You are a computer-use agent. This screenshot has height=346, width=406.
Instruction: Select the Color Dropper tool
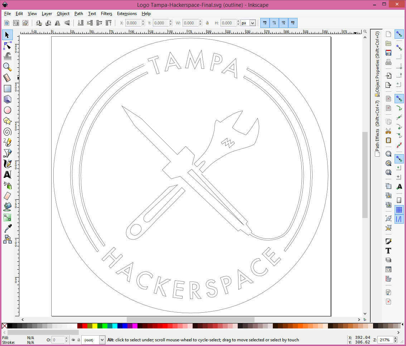[7, 228]
